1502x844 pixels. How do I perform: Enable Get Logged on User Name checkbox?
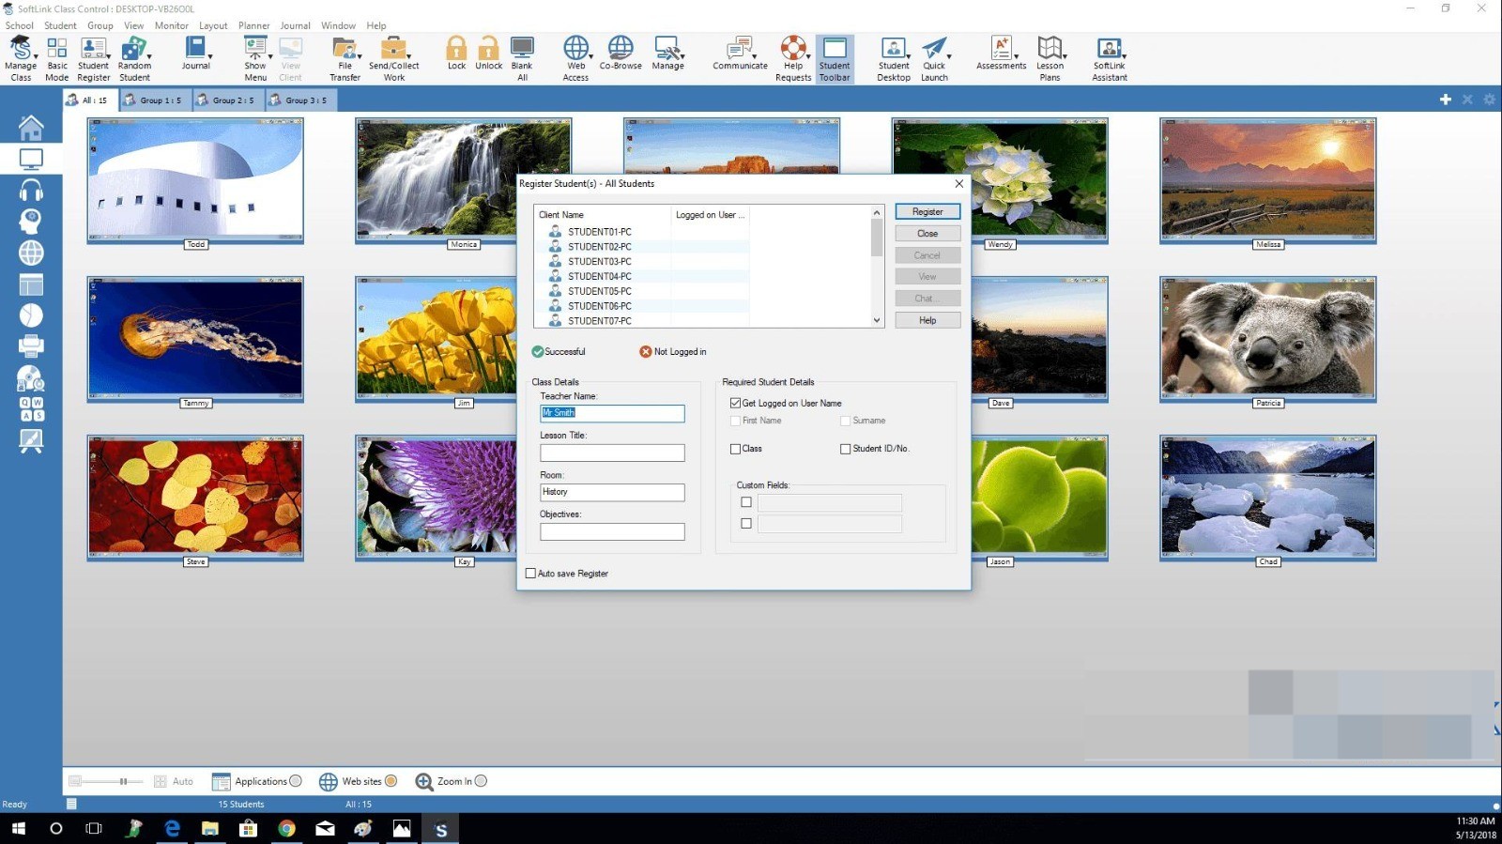(x=735, y=403)
